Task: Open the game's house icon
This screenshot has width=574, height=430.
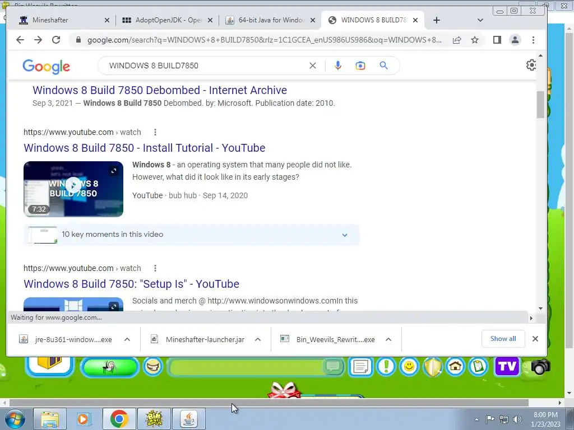Action: tap(455, 366)
